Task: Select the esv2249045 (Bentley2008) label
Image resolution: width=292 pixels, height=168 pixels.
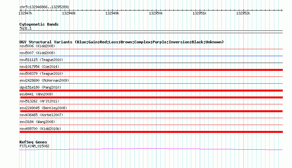Action: click(43, 108)
